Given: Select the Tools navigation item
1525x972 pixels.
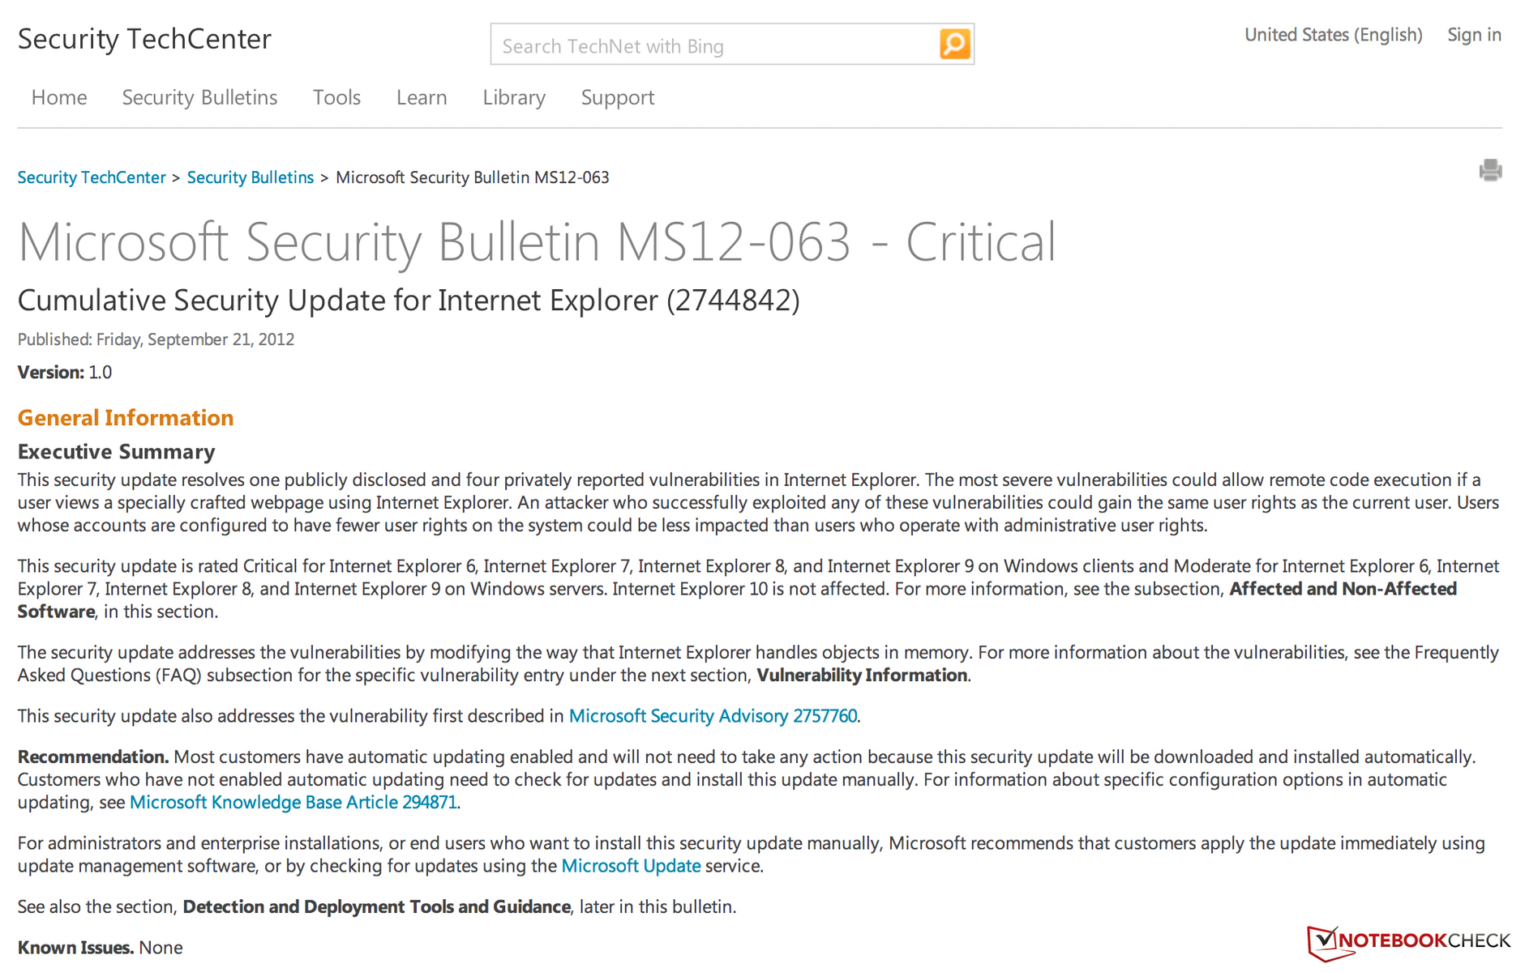Looking at the screenshot, I should [x=336, y=97].
